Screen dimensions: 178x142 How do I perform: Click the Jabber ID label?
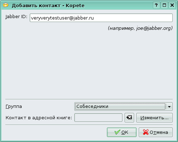[16, 17]
